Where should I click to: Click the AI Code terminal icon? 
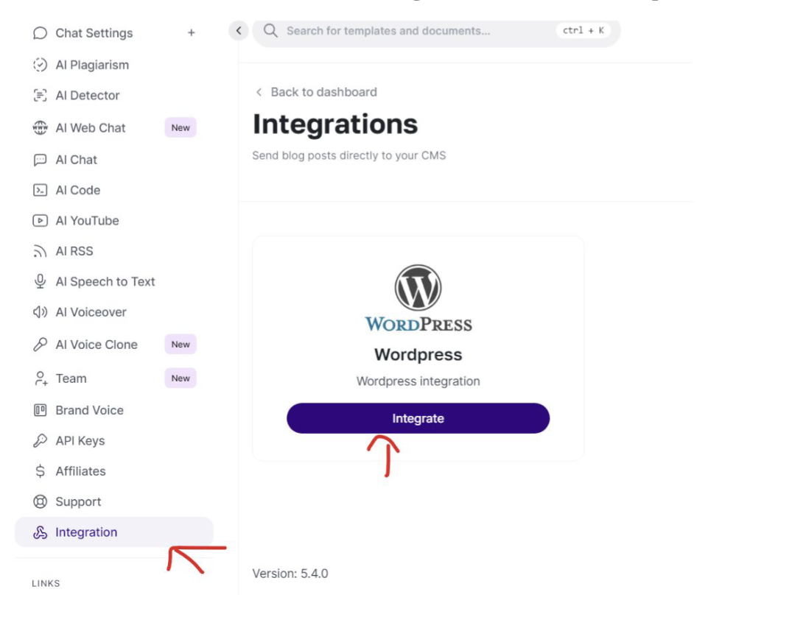coord(40,190)
